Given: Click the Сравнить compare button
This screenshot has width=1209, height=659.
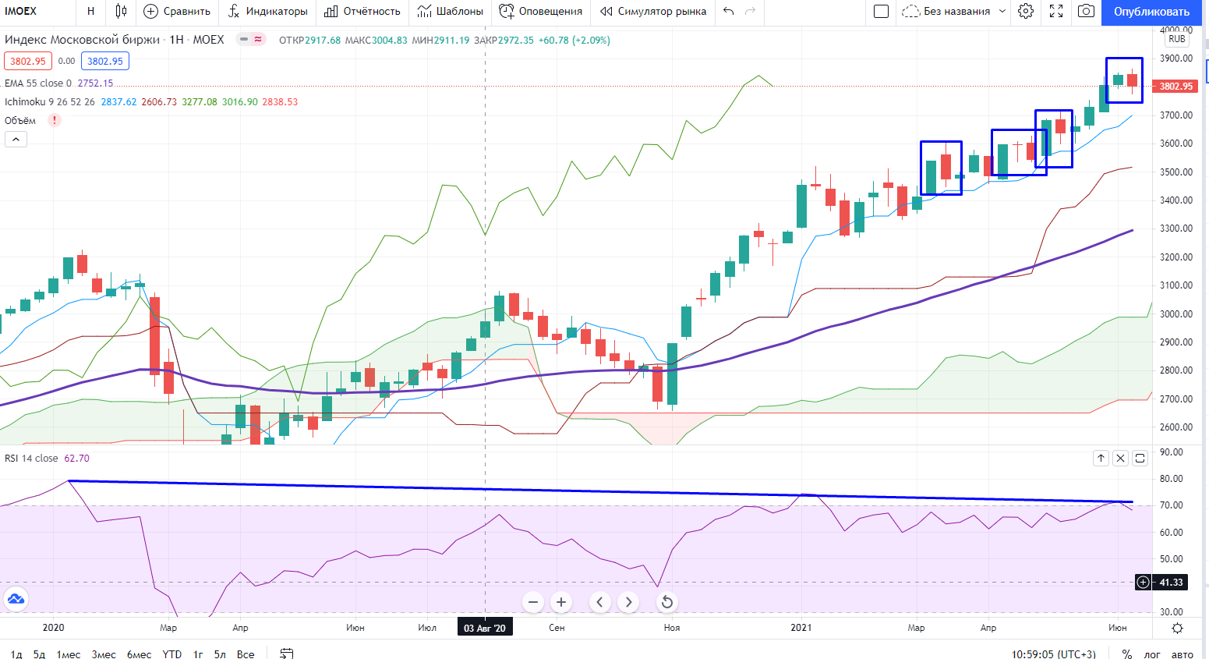Looking at the screenshot, I should (x=178, y=11).
